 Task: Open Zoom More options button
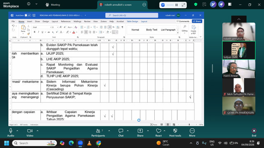pos(192,133)
